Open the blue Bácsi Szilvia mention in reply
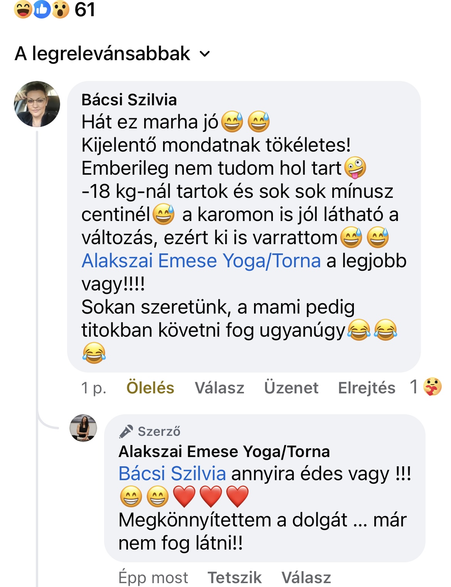Screen dimensions: 451x587 [x=172, y=473]
